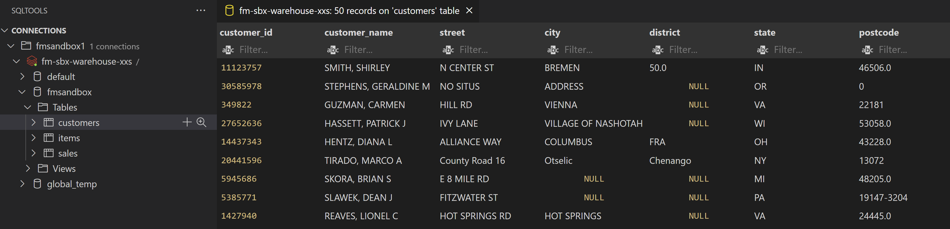Collapse the Tables folder
Screen dimensions: 950x229
coord(28,107)
